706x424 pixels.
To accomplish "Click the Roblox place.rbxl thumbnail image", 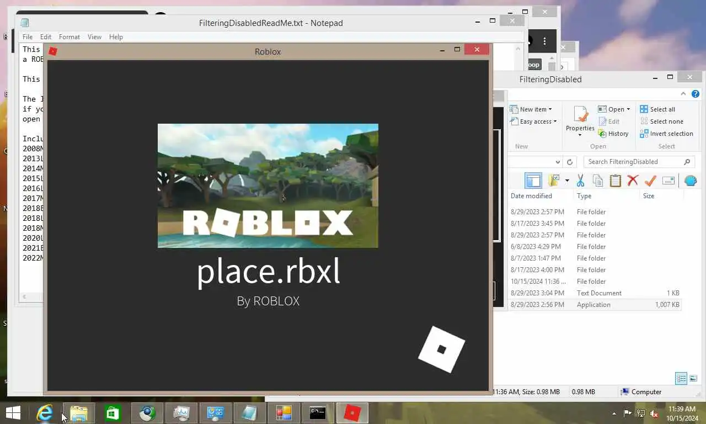I will tap(268, 185).
